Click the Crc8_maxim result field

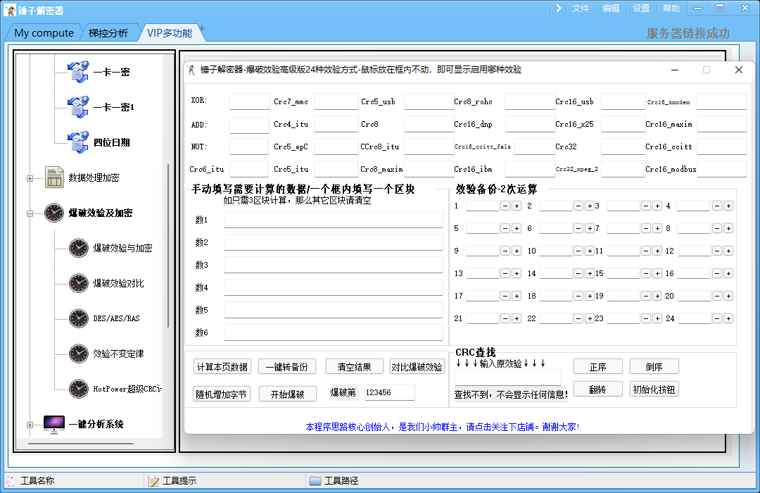[x=429, y=169]
